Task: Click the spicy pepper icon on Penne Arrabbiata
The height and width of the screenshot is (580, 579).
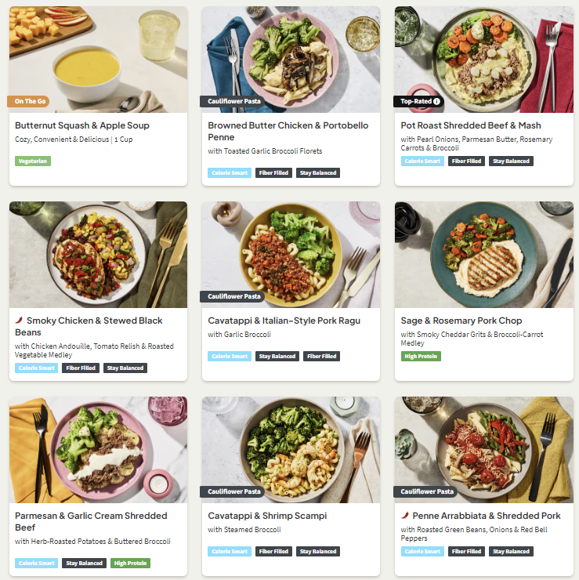Action: click(x=405, y=515)
